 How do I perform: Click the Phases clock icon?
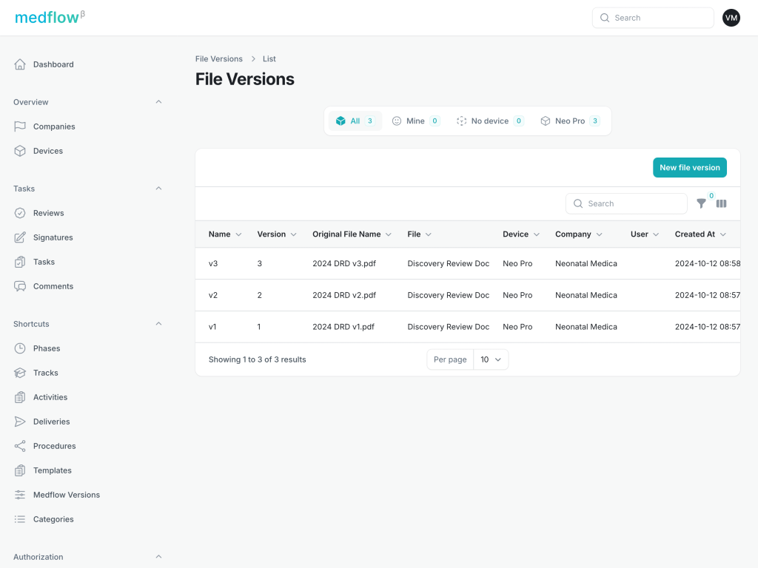[x=20, y=348]
